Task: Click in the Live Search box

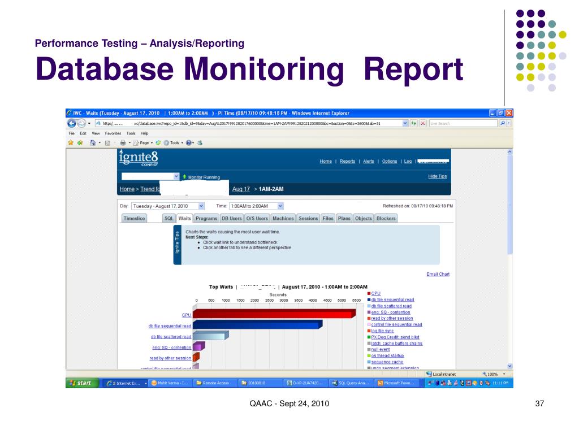Action: [463, 123]
